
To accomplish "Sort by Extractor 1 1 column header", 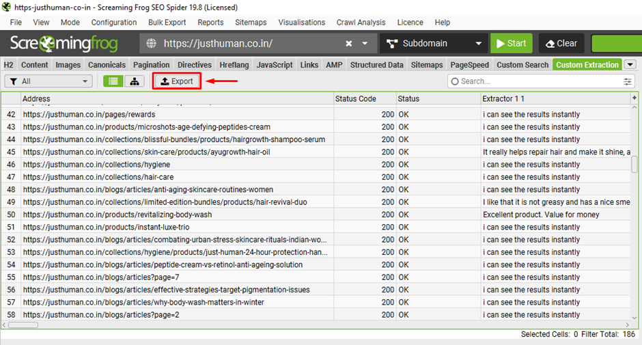I will coord(556,99).
